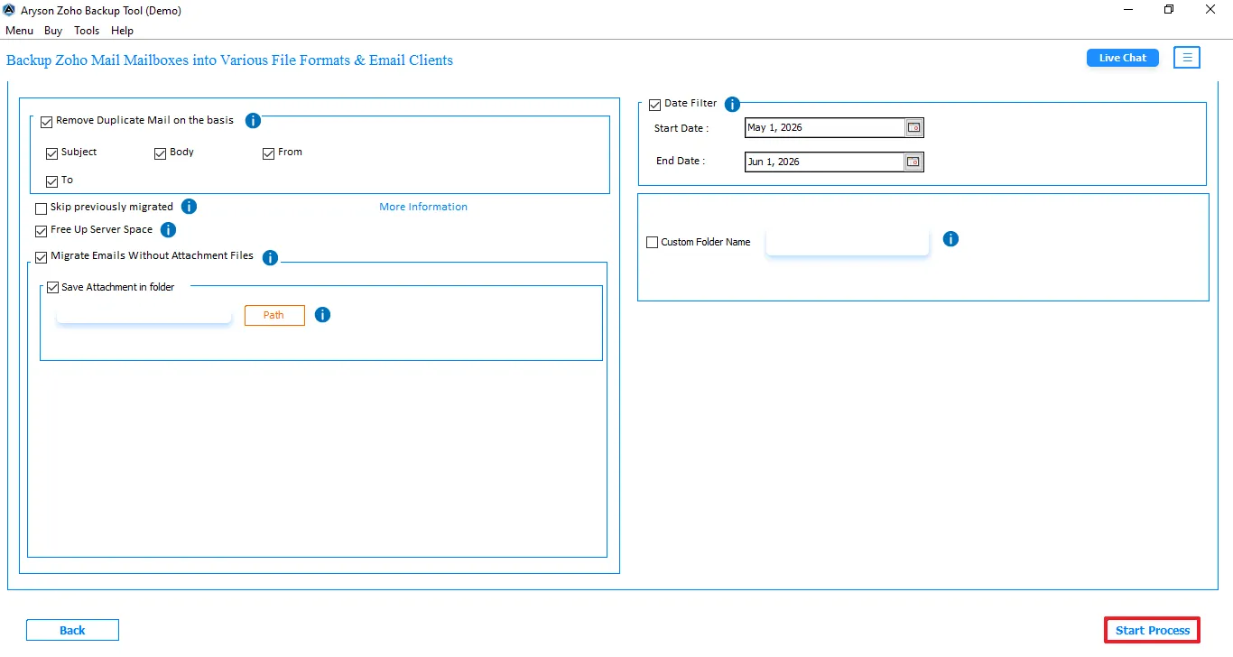Click info icon next to Free Up Server Space

(x=168, y=230)
